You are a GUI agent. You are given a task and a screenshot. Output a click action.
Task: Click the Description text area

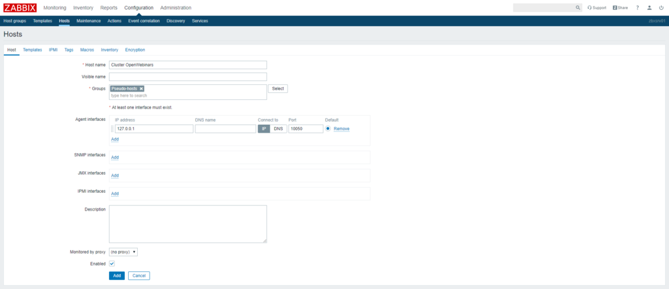[x=188, y=224]
